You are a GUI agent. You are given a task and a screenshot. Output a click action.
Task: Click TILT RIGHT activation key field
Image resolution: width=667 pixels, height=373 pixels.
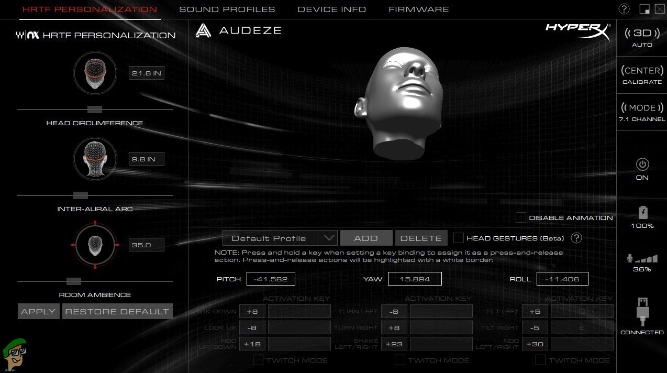(582, 327)
